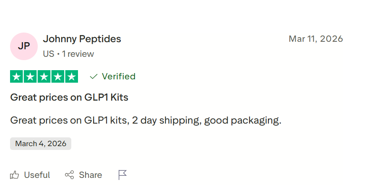
Task: Open review title "Great prices on GLP1 Kits"
Action: [x=69, y=98]
